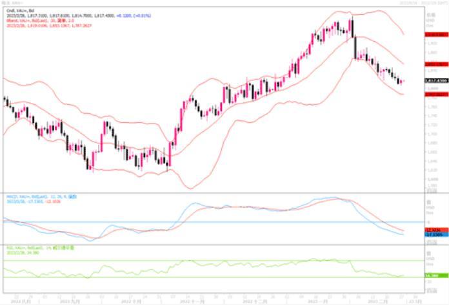Click the blue MACD zero horizontal line
449x305 pixels.
(x=194, y=222)
